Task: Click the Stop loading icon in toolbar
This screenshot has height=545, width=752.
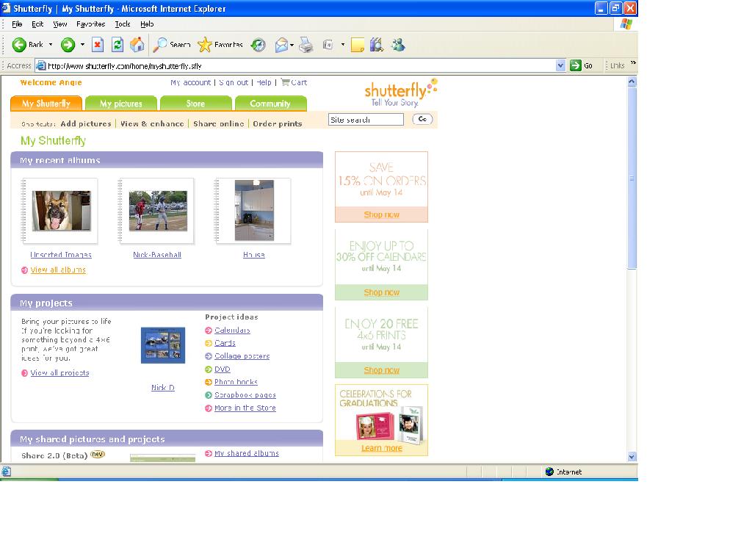Action: [98, 45]
